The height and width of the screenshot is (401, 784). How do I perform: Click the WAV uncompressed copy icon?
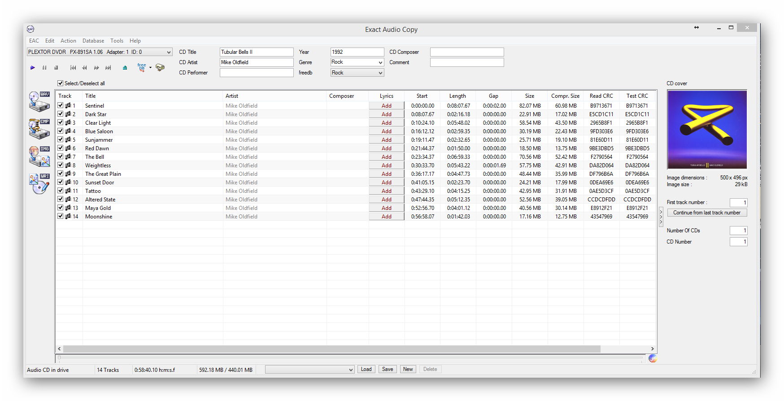(x=39, y=101)
